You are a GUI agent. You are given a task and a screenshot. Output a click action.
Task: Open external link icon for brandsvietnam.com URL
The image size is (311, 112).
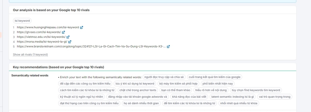[x=168, y=47]
